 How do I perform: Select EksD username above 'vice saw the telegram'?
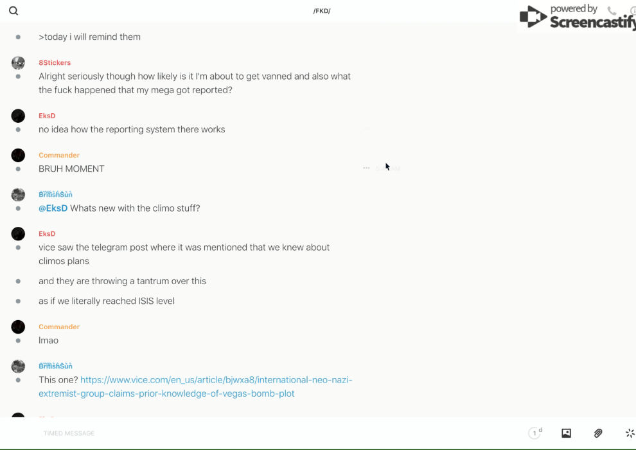tap(47, 234)
